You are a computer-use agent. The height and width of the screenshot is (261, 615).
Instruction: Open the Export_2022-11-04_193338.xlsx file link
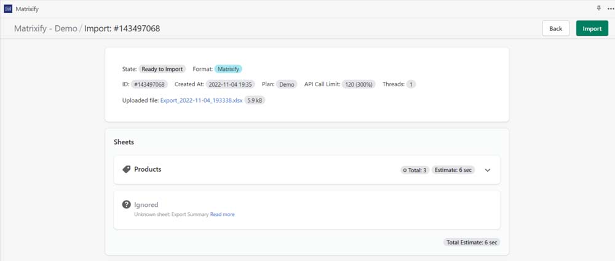point(201,100)
